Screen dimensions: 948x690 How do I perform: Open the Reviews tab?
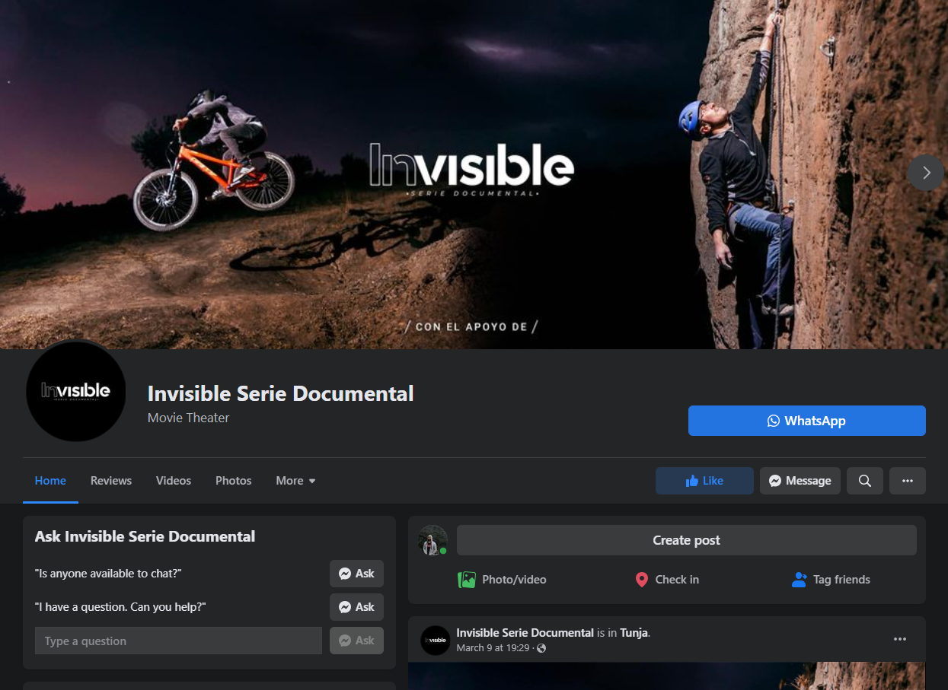tap(111, 481)
